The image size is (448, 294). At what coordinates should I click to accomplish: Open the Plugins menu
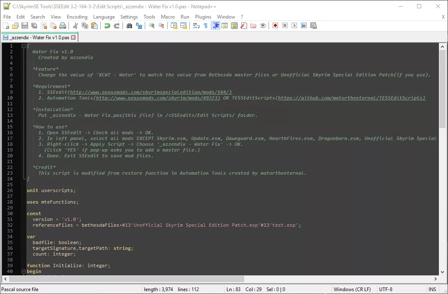tap(203, 17)
